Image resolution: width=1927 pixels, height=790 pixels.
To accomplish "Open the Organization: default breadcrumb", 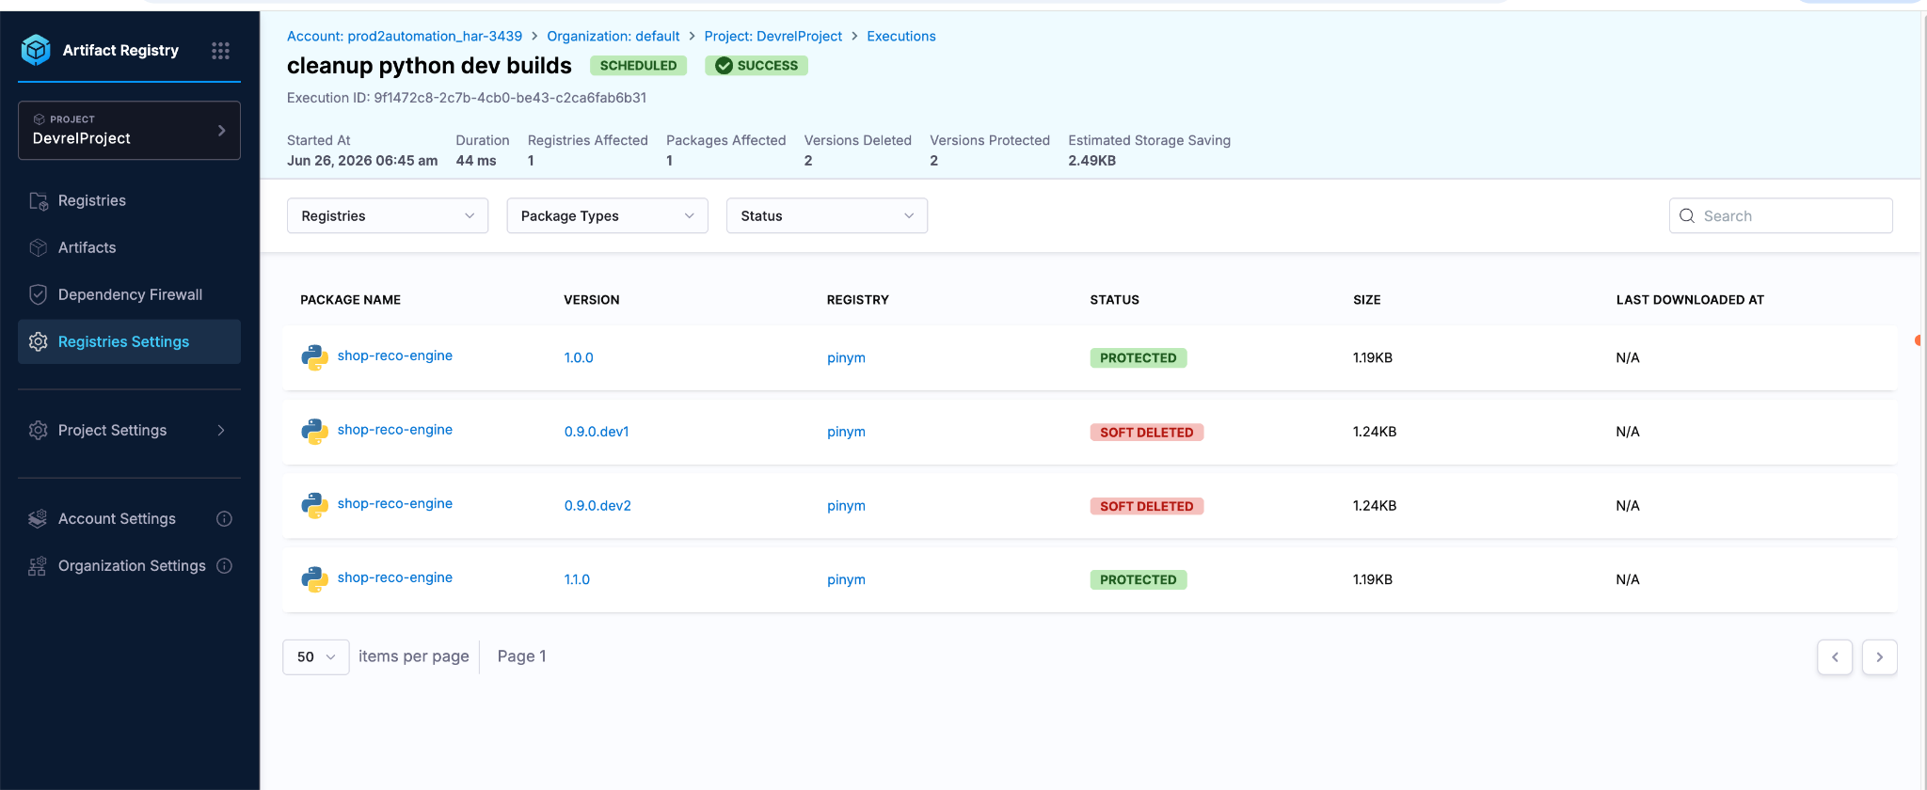I will [613, 36].
